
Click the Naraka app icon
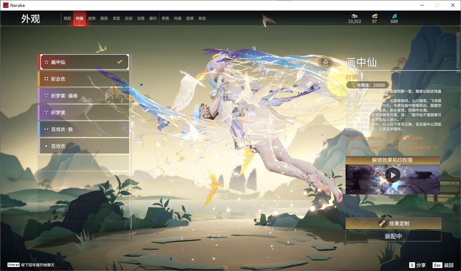(6, 5)
